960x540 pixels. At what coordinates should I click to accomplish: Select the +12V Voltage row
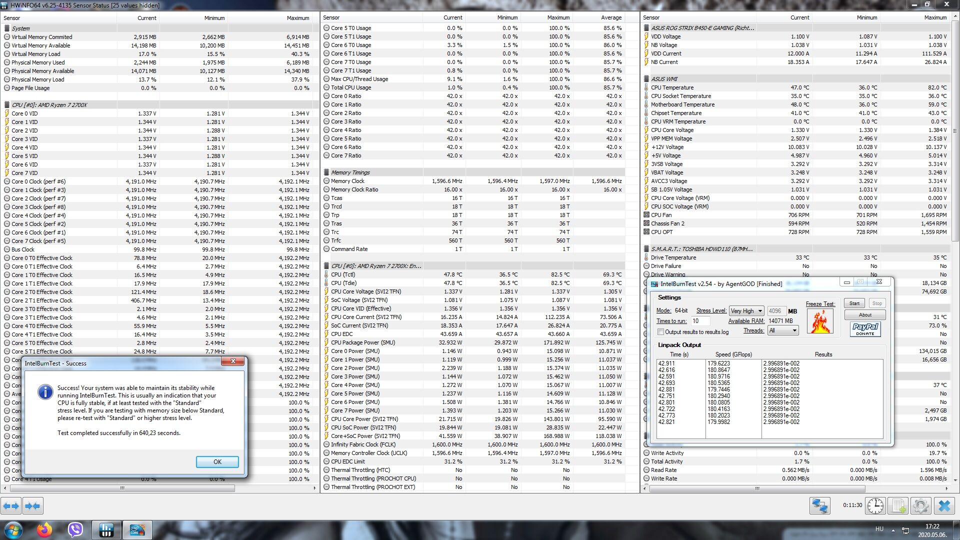pos(795,147)
